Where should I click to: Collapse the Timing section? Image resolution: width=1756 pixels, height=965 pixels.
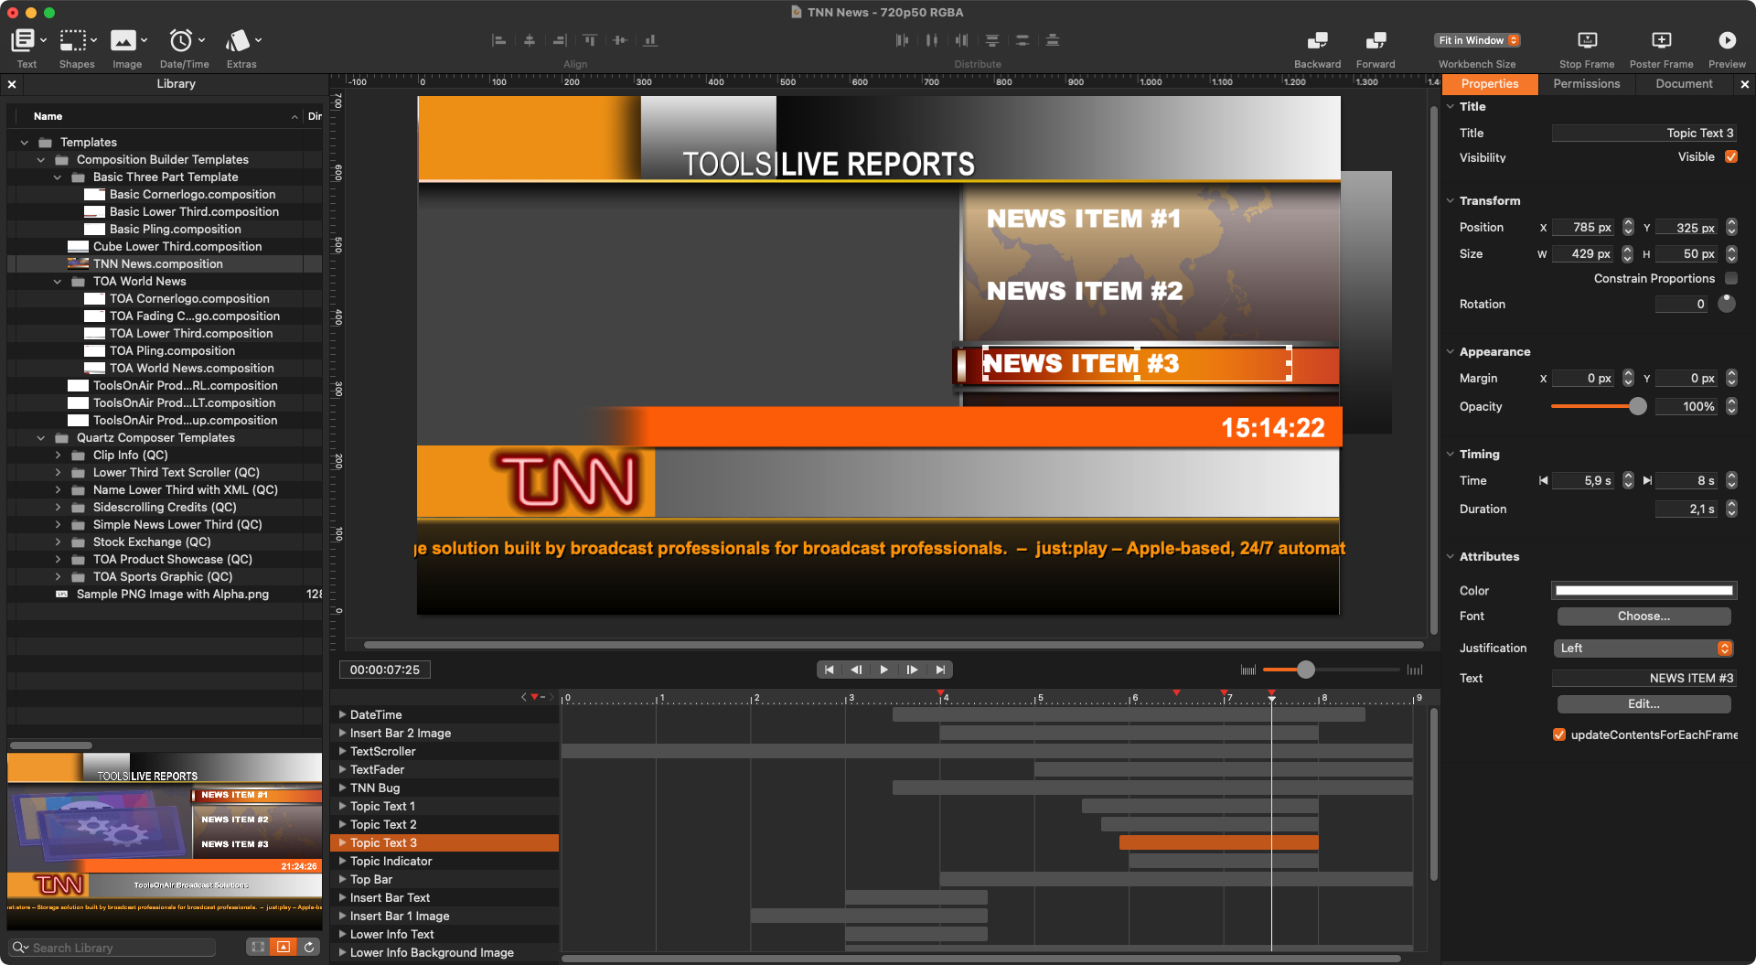pos(1451,454)
